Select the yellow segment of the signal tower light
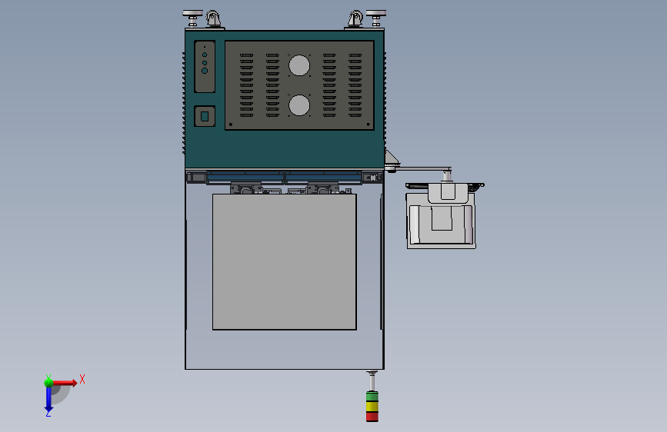 (x=372, y=407)
